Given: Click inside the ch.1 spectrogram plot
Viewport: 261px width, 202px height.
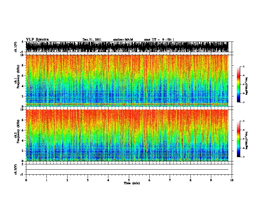Looking at the screenshot, I should point(127,81).
